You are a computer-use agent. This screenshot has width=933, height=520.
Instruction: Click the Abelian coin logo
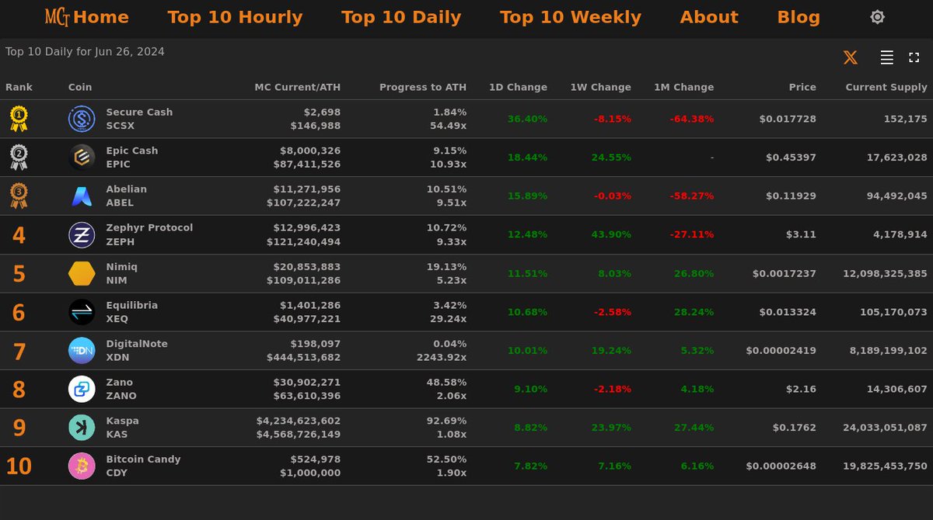pyautogui.click(x=82, y=196)
